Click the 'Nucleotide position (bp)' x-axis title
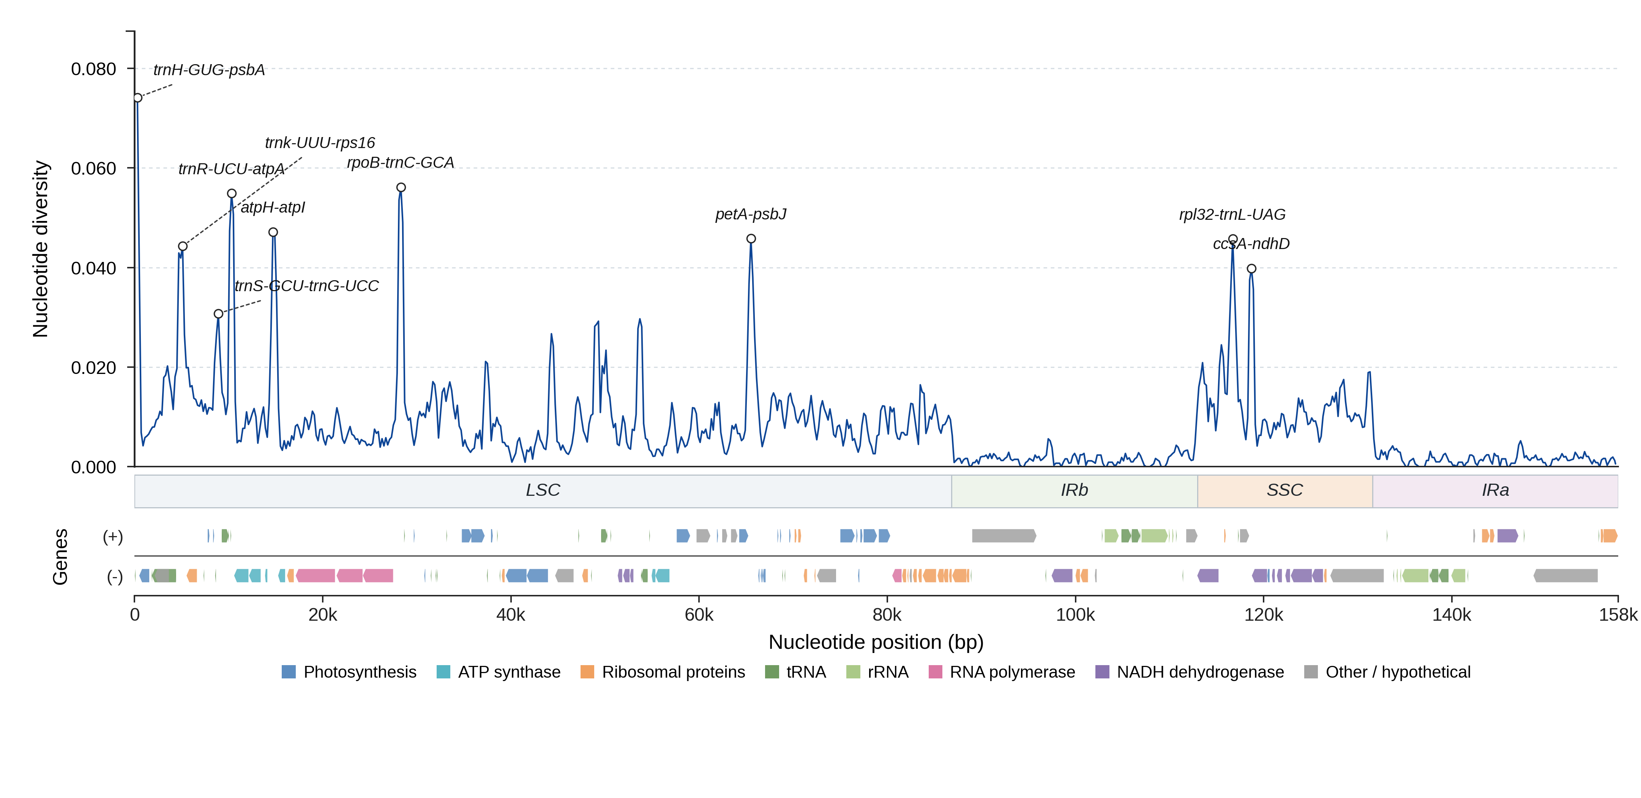1641x798 pixels. (876, 642)
